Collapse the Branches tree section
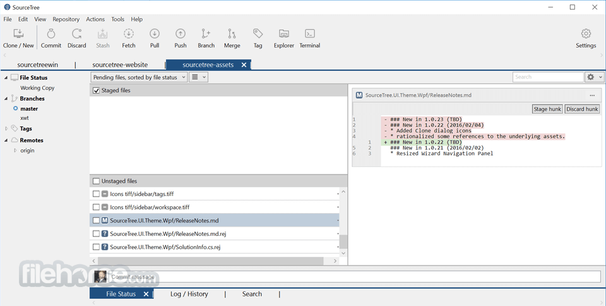 (6, 99)
